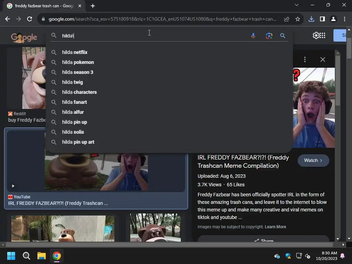Click Chrome icon in taskbar
The image size is (352, 264).
(57, 256)
